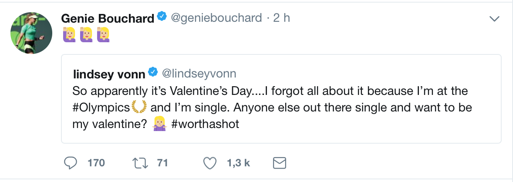The width and height of the screenshot is (513, 182).
Task: Click the reply speech bubble icon
Action: click(x=71, y=163)
